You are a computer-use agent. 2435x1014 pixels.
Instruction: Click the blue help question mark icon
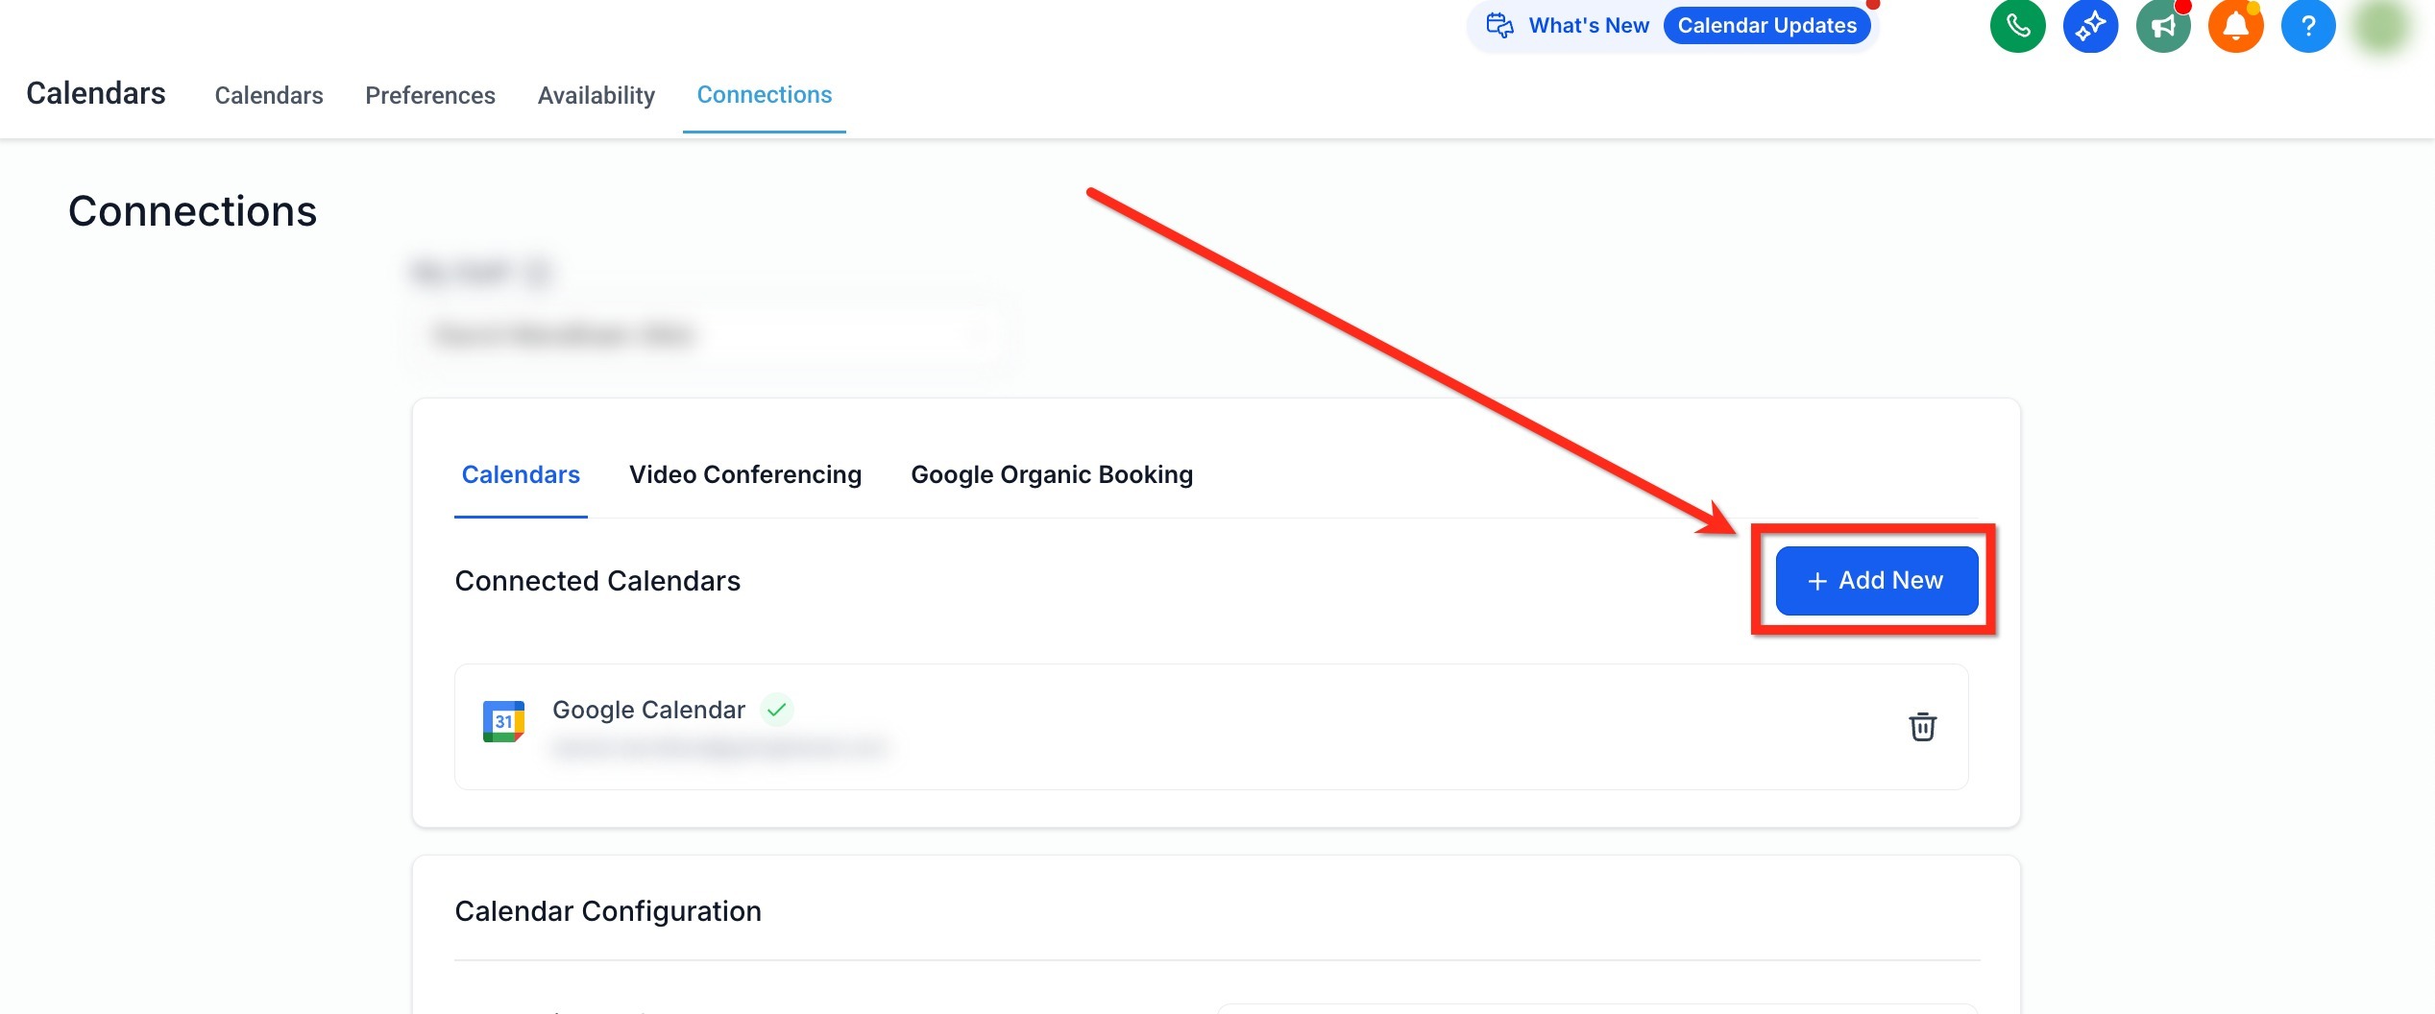click(x=2308, y=26)
